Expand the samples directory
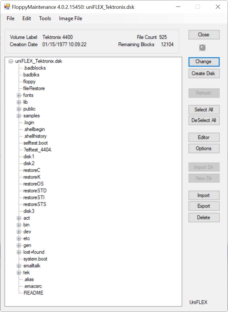The image size is (228, 312). coord(19,116)
